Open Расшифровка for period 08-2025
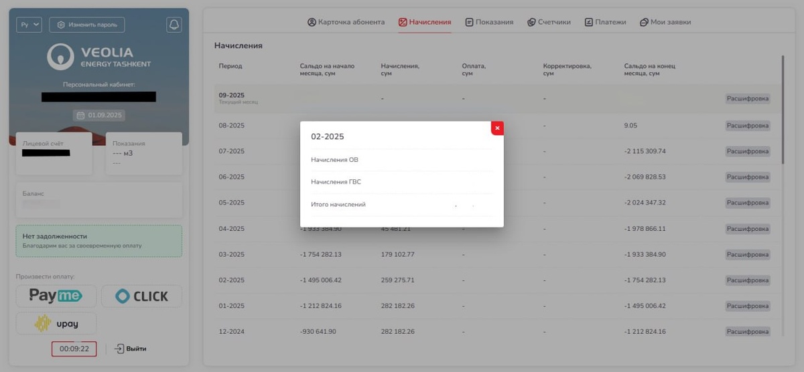Viewport: 804px width, 372px height. (748, 125)
